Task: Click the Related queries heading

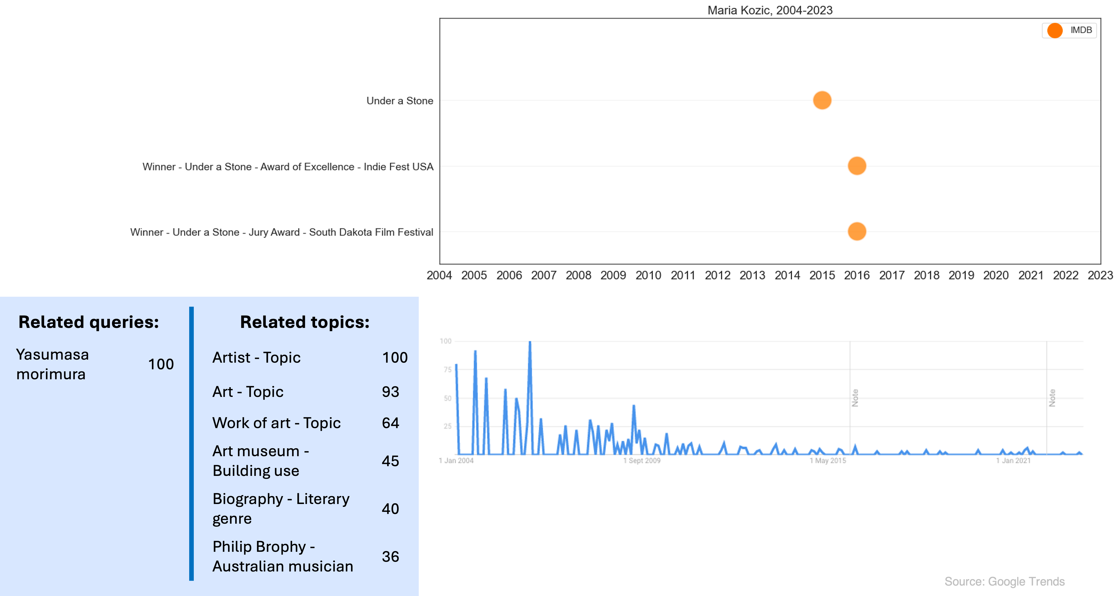Action: point(89,322)
